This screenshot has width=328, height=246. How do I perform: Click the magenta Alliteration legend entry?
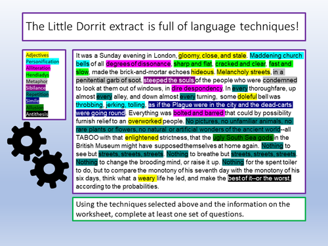point(38,68)
